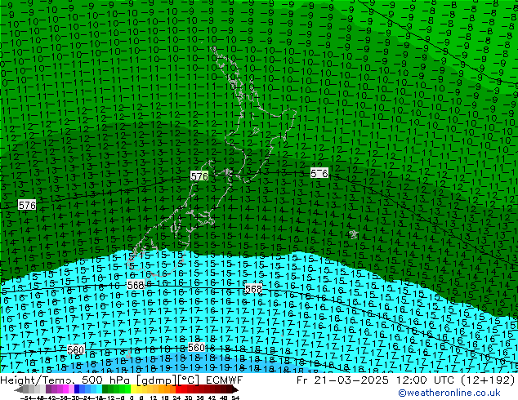Click the '[°C]' unit text
518x400 pixels.
coord(189,380)
